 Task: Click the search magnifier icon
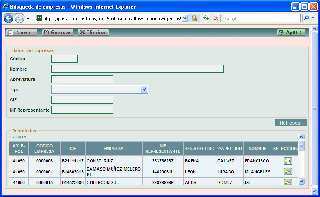pos(306,18)
